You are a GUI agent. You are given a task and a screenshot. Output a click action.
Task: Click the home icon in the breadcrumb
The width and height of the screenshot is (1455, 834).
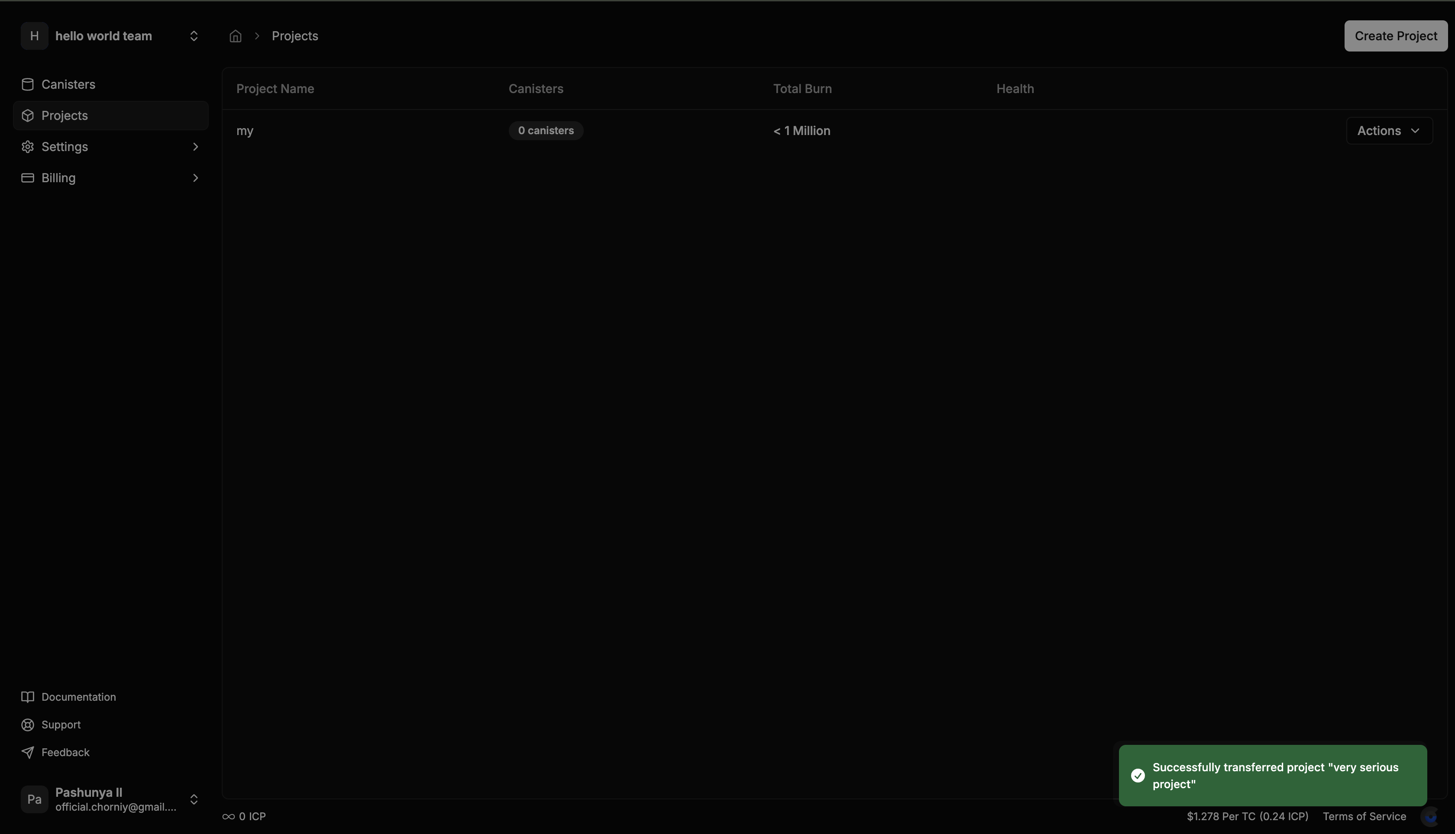(235, 35)
